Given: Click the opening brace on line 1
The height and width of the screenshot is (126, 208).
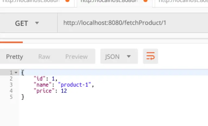Looking at the screenshot, I should pos(23,73).
